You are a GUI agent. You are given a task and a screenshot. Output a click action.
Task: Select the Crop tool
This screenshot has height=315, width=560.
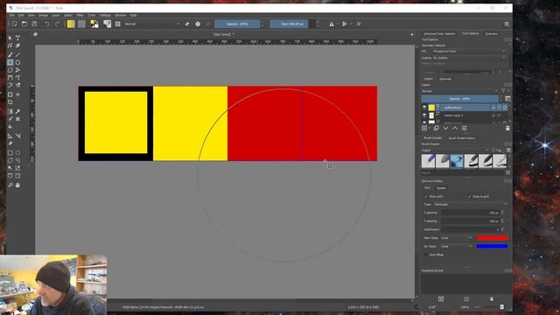10,102
